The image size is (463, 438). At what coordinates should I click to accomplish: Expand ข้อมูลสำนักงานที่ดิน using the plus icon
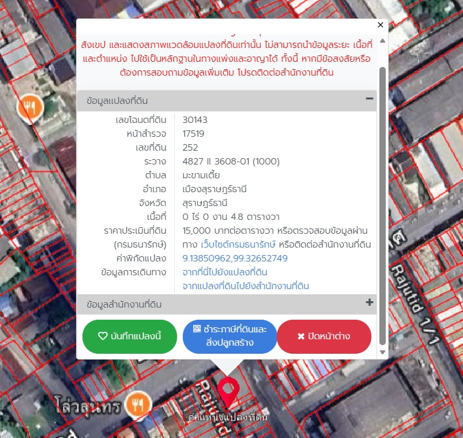pyautogui.click(x=369, y=302)
